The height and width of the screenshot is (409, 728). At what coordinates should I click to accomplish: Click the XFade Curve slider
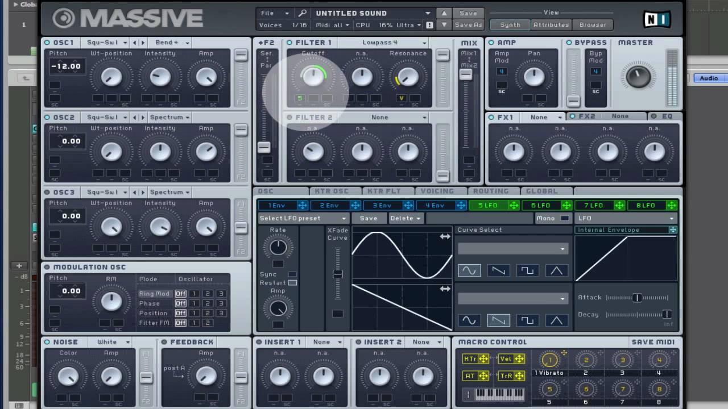coord(338,274)
